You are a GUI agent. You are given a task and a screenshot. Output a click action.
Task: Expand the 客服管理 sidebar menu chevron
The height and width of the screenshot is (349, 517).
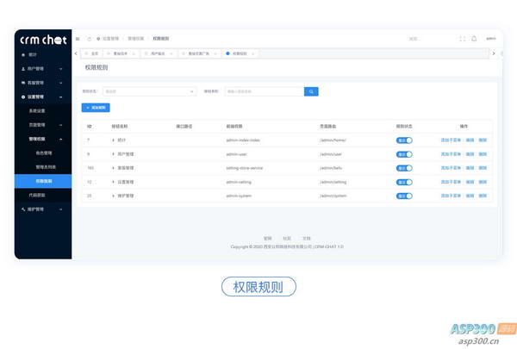click(x=61, y=83)
